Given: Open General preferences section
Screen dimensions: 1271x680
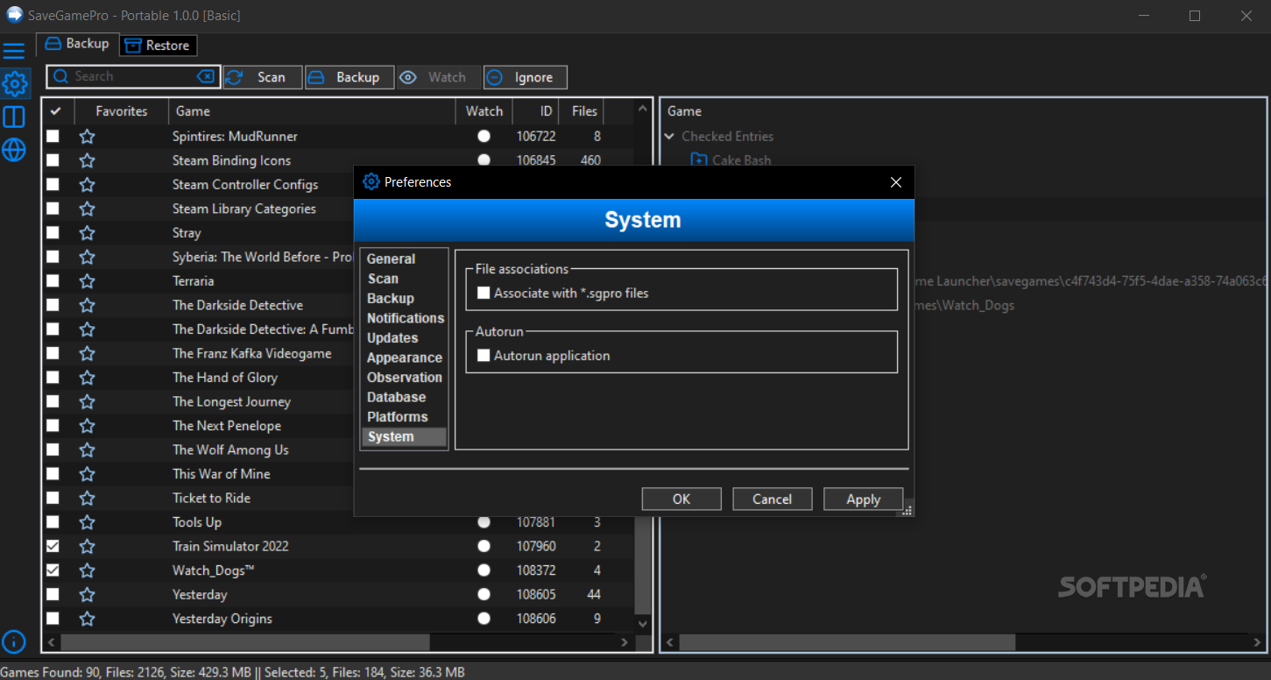Looking at the screenshot, I should 391,259.
